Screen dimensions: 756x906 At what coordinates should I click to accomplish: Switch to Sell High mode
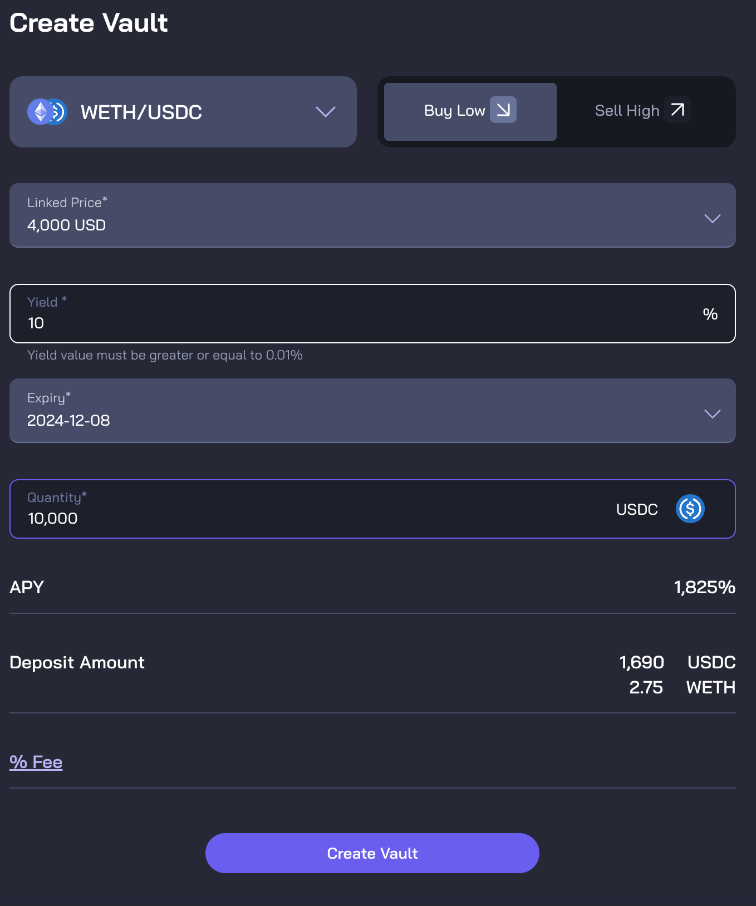coord(627,111)
